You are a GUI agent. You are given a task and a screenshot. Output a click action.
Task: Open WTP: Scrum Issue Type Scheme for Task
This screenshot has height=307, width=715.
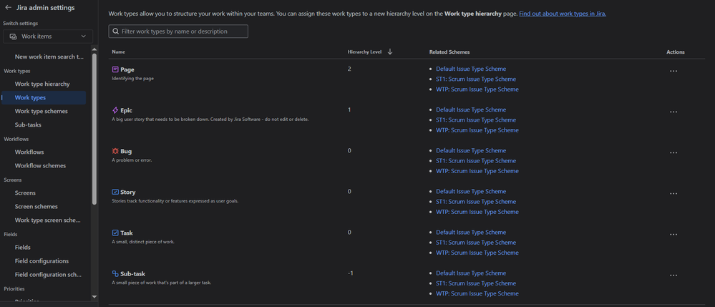coord(477,253)
